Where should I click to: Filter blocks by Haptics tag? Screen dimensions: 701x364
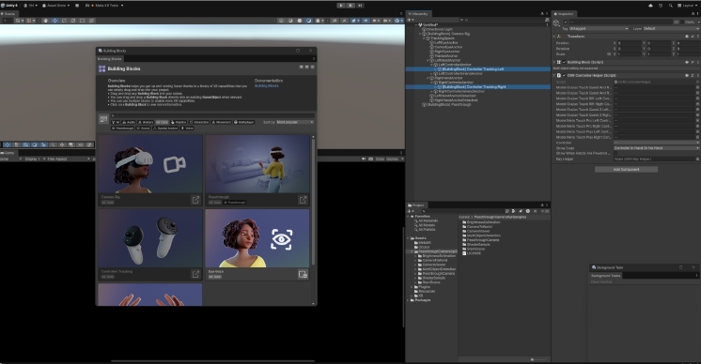tap(179, 122)
